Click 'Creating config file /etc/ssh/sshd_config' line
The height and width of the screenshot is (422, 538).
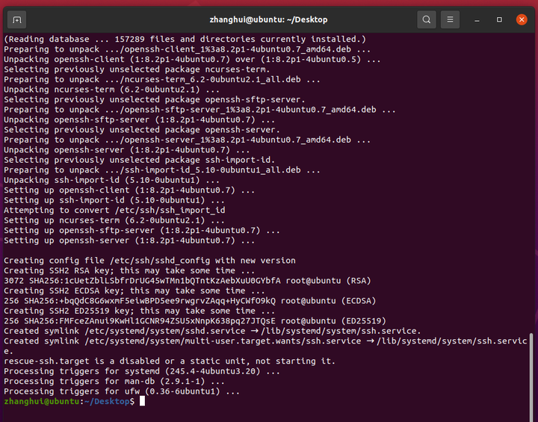149,261
